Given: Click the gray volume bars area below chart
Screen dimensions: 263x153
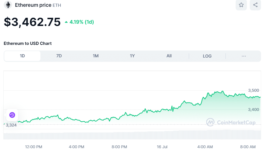Looking at the screenshot, I should 132,135.
